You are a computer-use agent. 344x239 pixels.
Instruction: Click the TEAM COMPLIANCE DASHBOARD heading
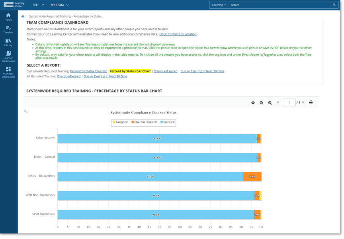(57, 23)
